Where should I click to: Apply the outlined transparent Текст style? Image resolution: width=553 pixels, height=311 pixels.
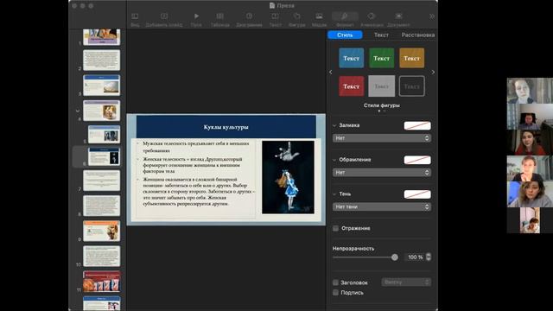click(x=412, y=86)
